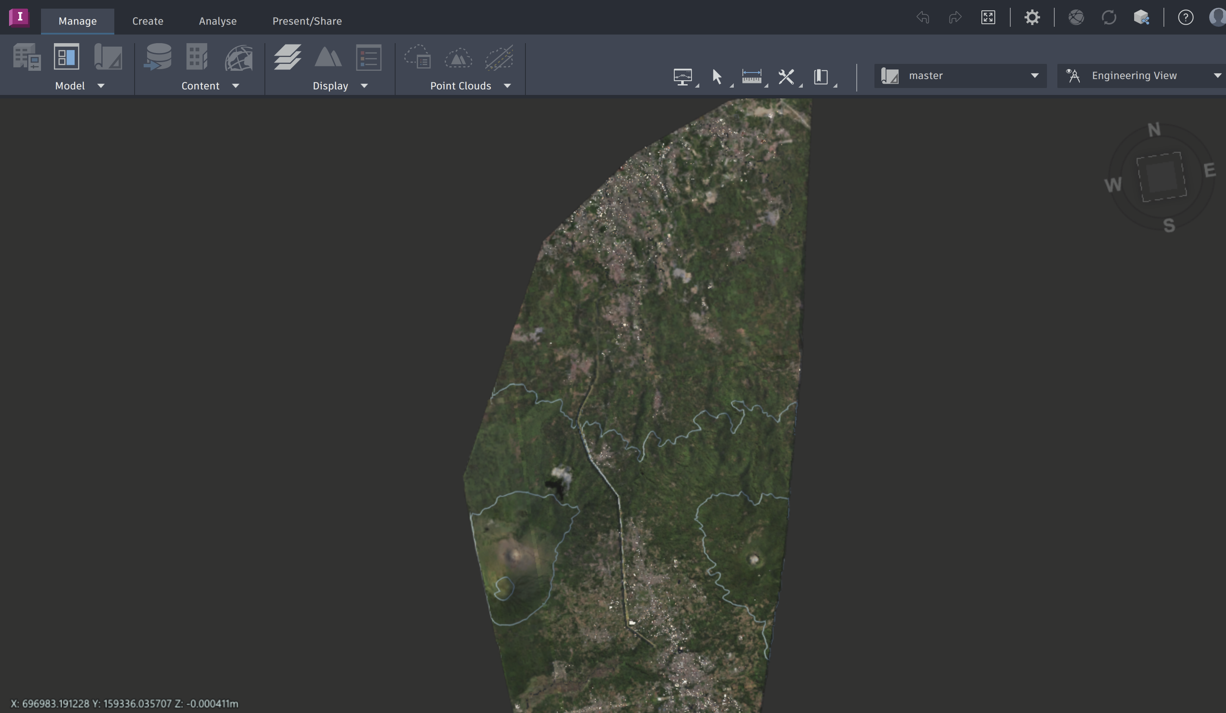
Task: Toggle the profile view monitor icon
Action: point(682,76)
